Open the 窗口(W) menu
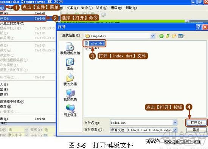 [116, 8]
